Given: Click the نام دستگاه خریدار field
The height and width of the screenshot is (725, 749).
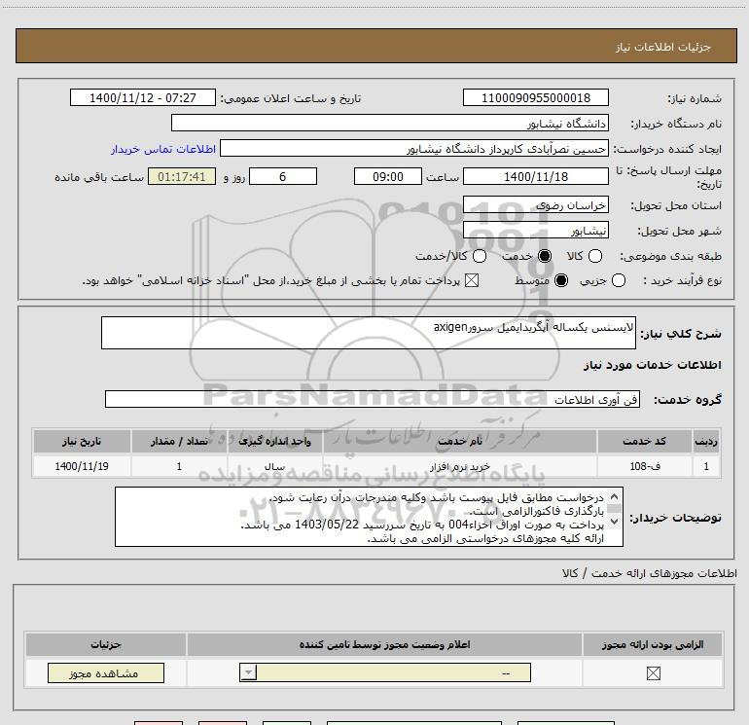Looking at the screenshot, I should 390,123.
